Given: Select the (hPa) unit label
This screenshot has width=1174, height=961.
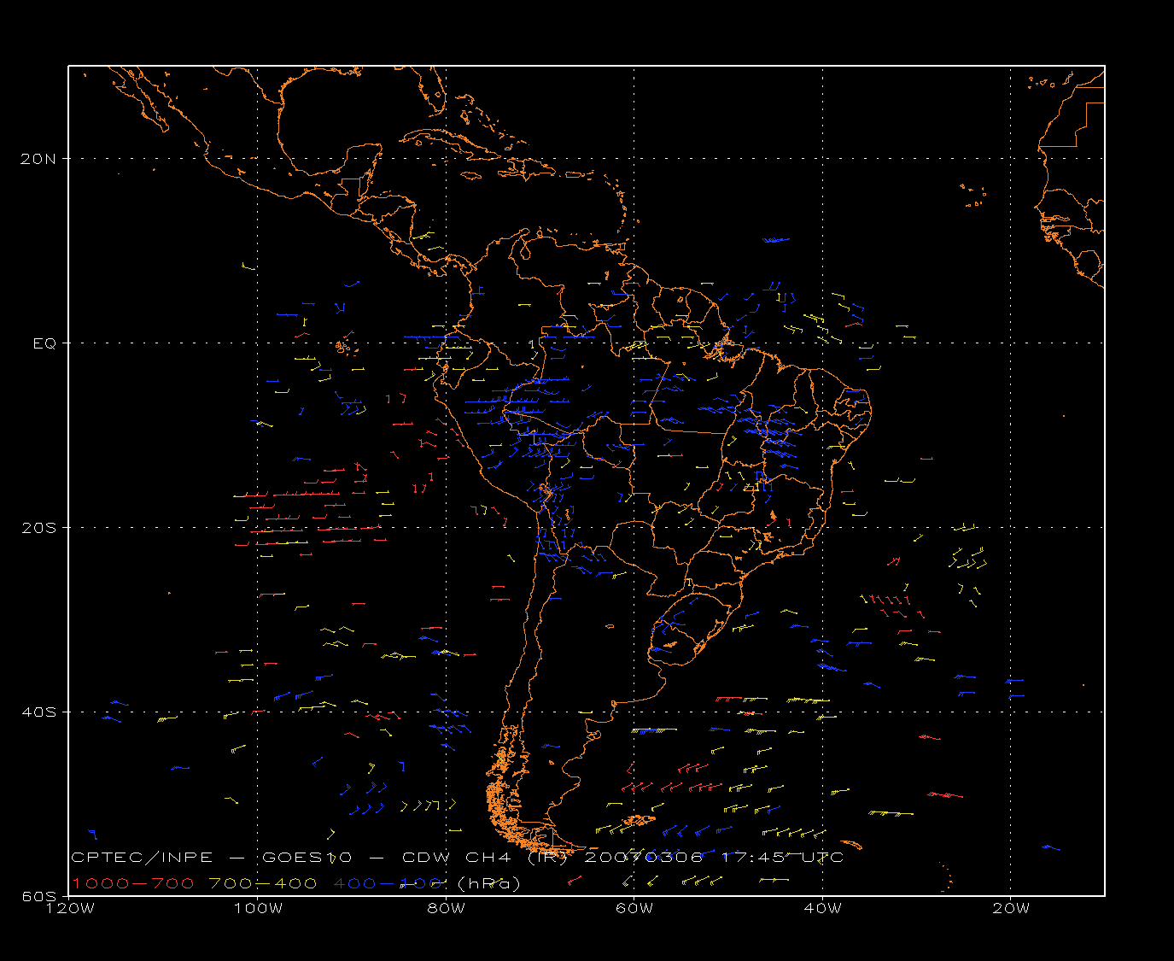Looking at the screenshot, I should [489, 883].
